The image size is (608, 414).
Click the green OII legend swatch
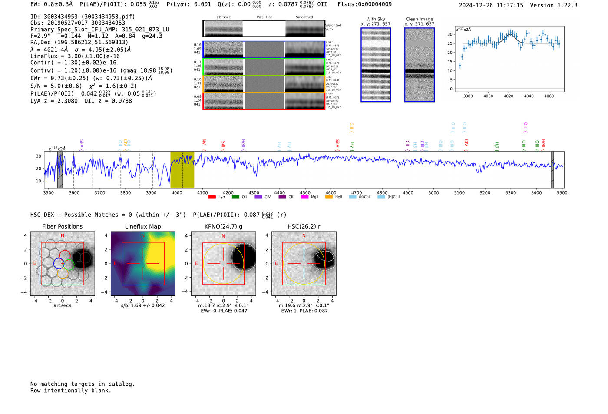click(235, 197)
